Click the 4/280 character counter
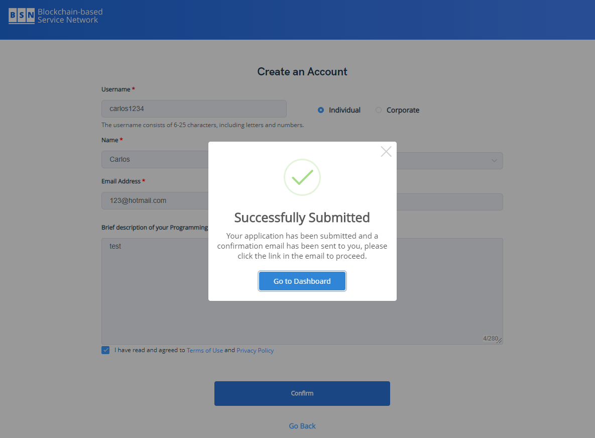Screen dimensions: 595x438 pyautogui.click(x=490, y=338)
